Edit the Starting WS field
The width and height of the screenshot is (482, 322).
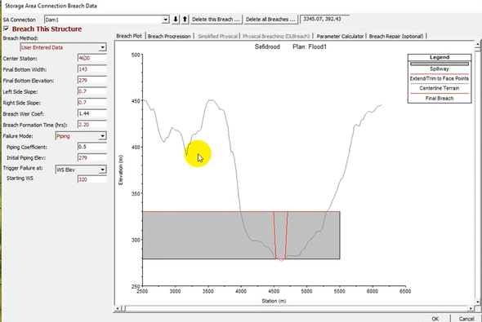[x=92, y=179]
